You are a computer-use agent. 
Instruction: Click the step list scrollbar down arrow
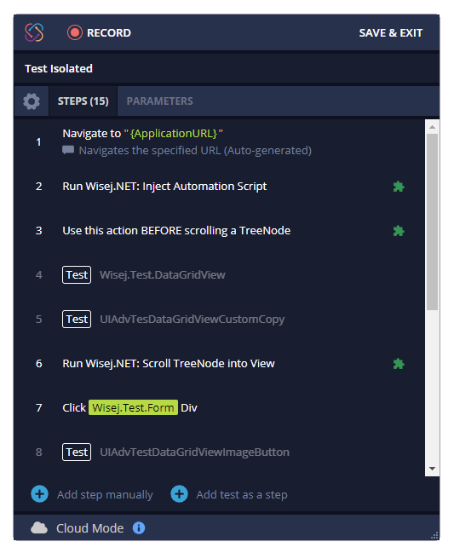tap(432, 469)
